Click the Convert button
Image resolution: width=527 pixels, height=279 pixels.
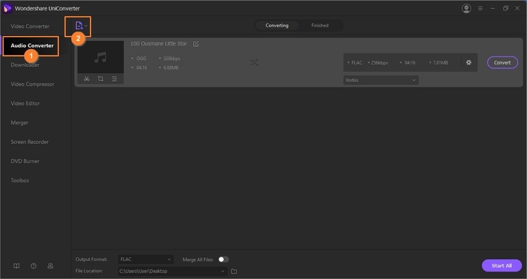click(x=502, y=63)
